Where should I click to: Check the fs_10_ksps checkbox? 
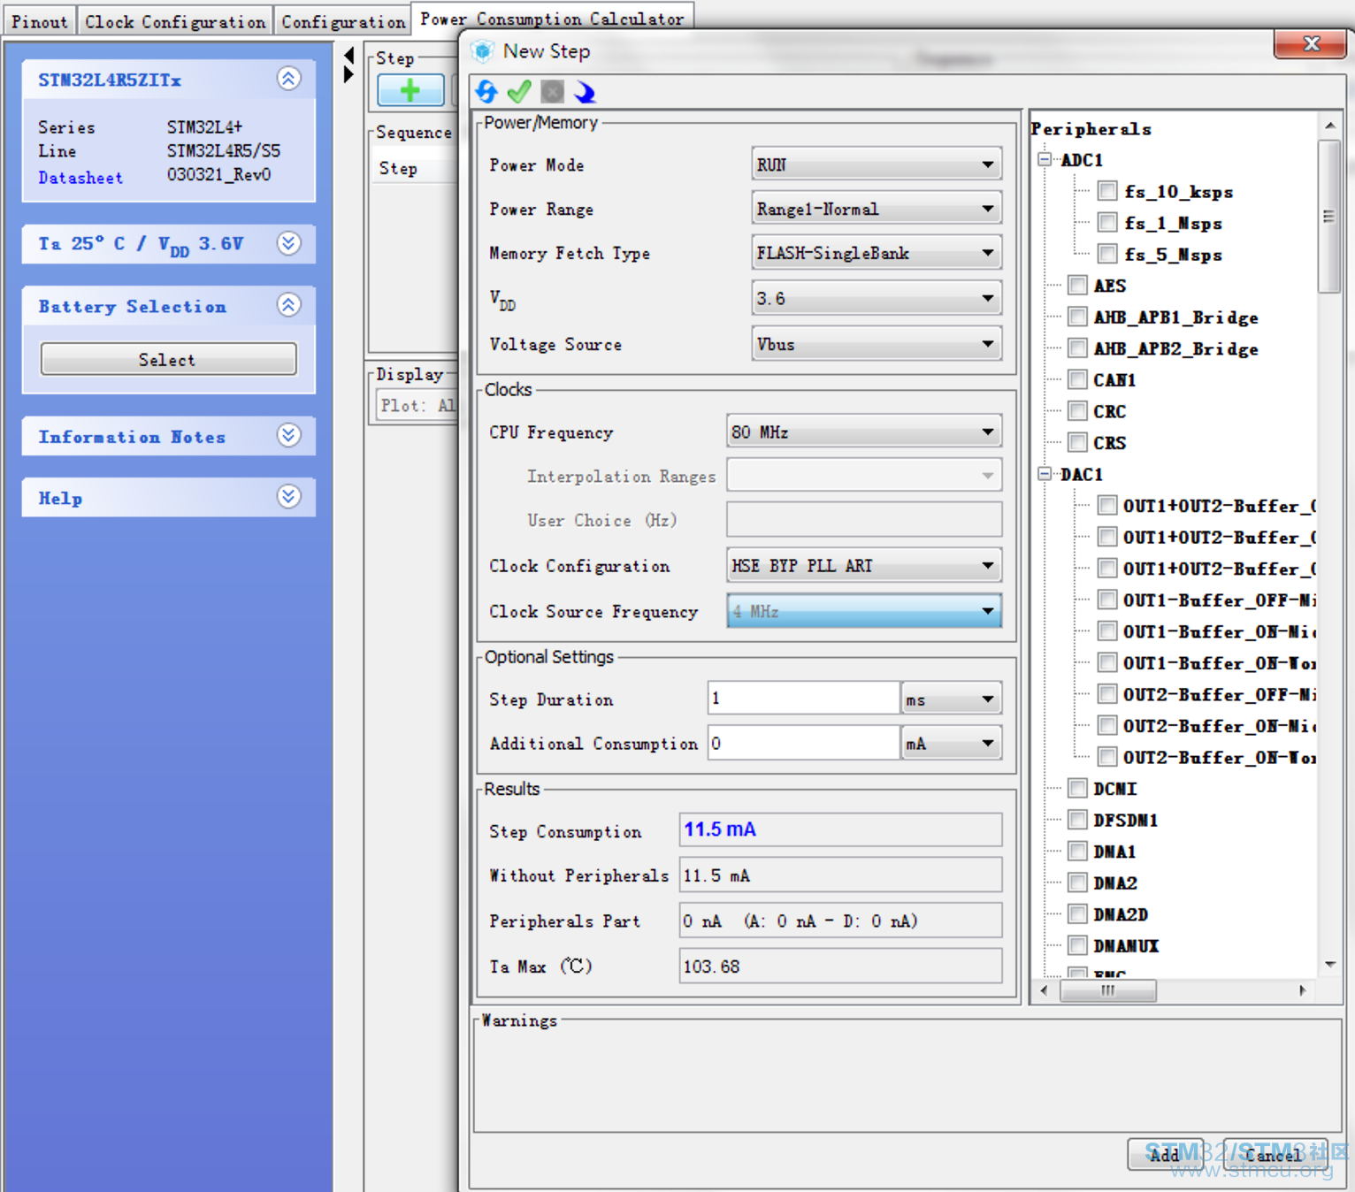pos(1107,191)
